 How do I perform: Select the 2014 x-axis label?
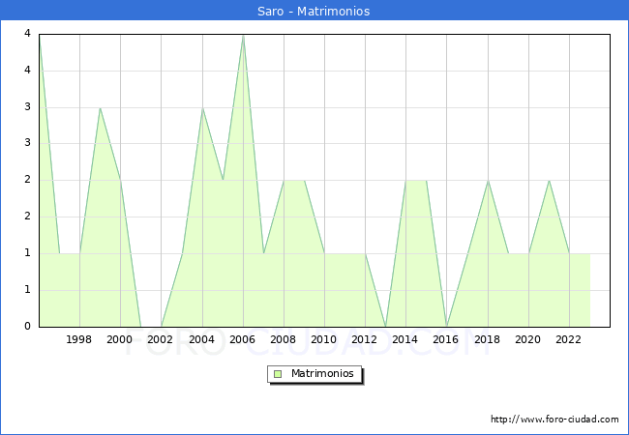tap(404, 339)
